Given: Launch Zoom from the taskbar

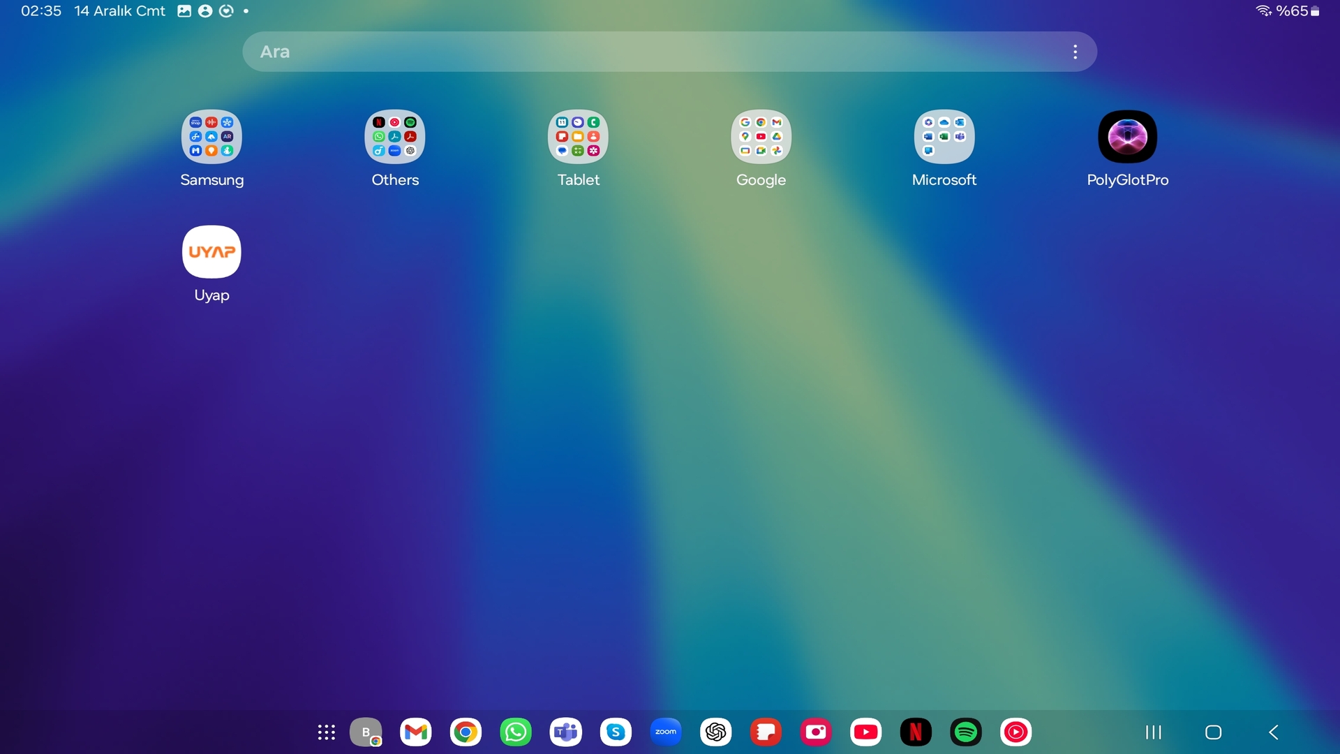Looking at the screenshot, I should tap(666, 732).
